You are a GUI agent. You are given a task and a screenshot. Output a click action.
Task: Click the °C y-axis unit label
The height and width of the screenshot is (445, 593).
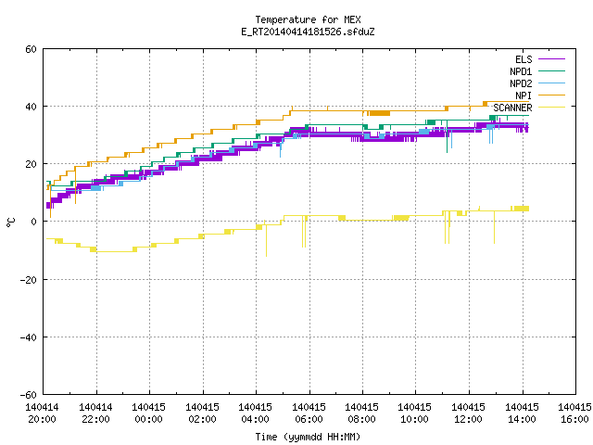click(10, 222)
